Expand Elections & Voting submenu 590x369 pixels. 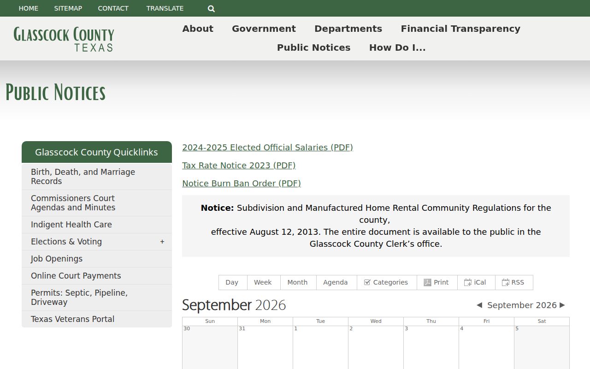162,242
